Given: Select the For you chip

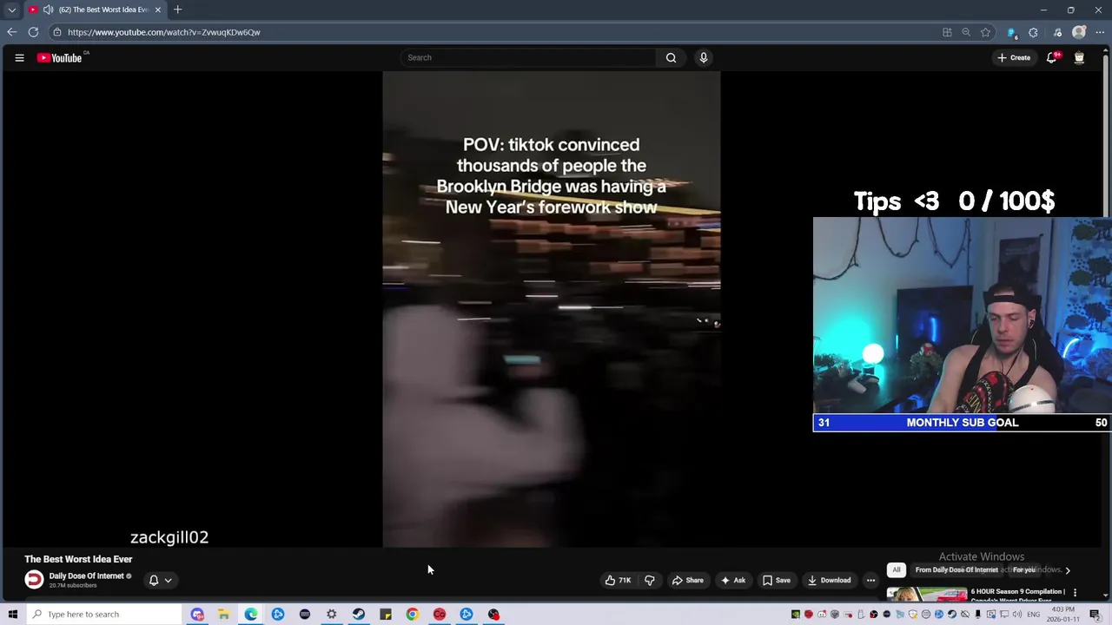Looking at the screenshot, I should click(x=1024, y=569).
